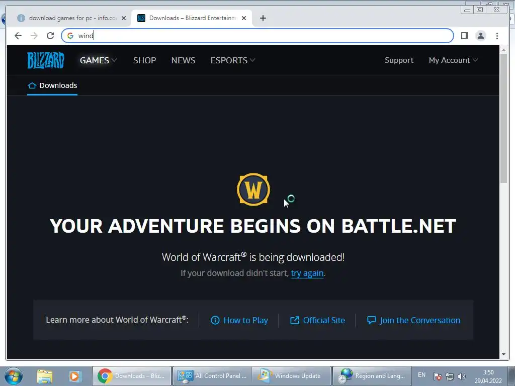Click the Google icon in the address bar

[x=70, y=36]
